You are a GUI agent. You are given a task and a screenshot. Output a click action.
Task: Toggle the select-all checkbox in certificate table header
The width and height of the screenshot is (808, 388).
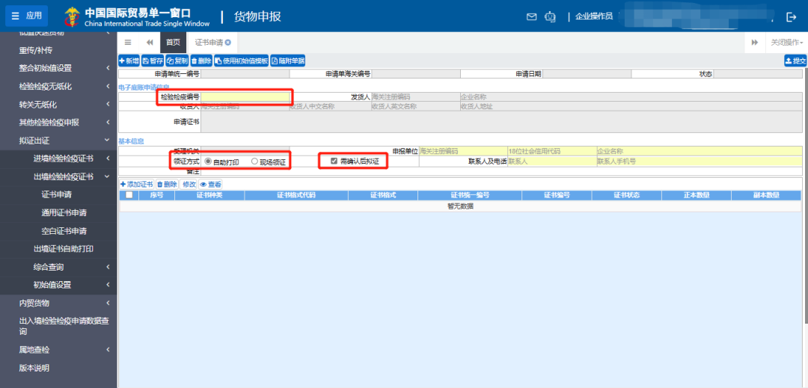129,195
